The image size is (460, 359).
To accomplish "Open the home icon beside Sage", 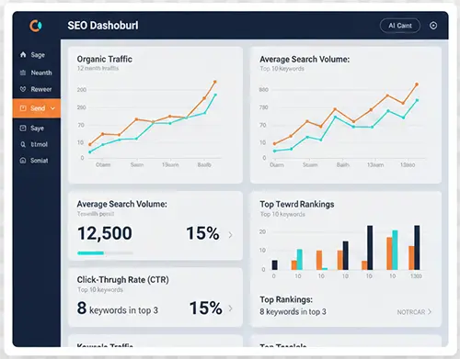I will click(x=23, y=55).
